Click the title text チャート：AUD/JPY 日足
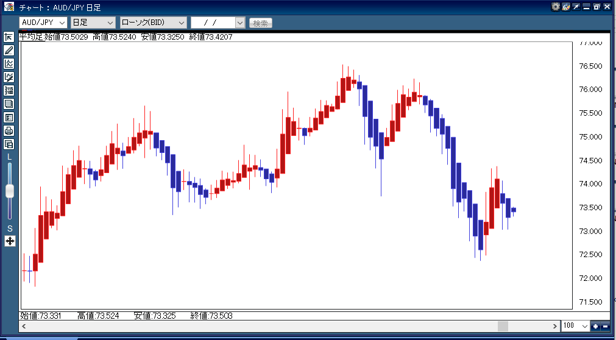 coord(60,7)
